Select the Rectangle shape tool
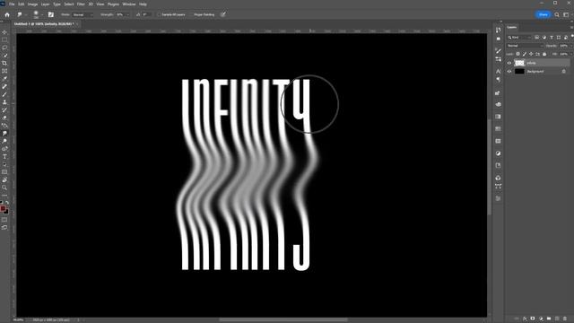 click(4, 172)
